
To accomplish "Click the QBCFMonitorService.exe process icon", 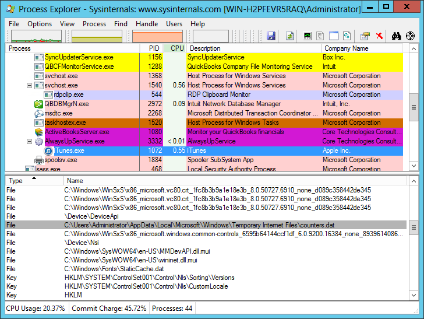I will click(x=38, y=66).
